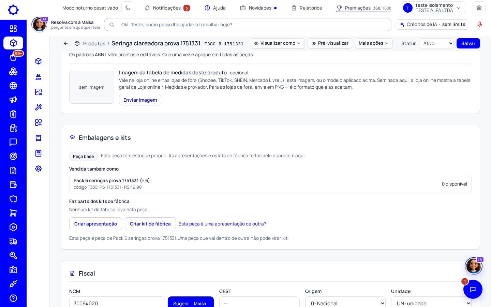Open the globe icon in the blue sidebar
491x307 pixels.
coord(13,86)
